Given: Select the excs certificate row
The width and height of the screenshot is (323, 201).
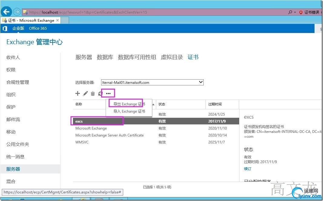Looking at the screenshot, I should coord(156,121).
